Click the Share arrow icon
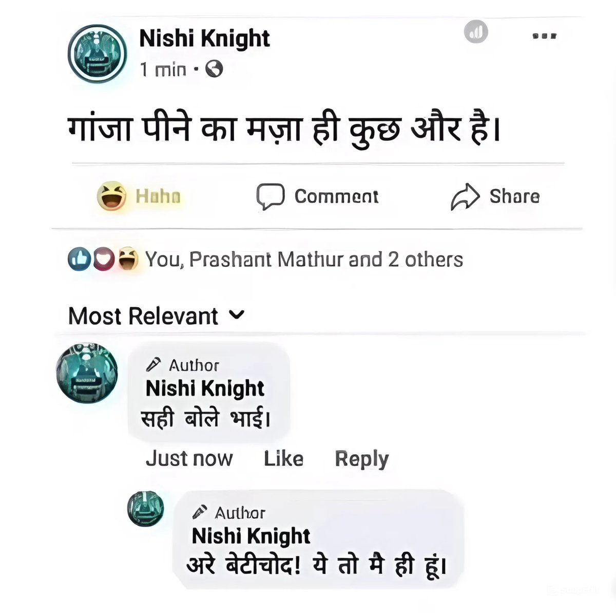 coord(465,197)
